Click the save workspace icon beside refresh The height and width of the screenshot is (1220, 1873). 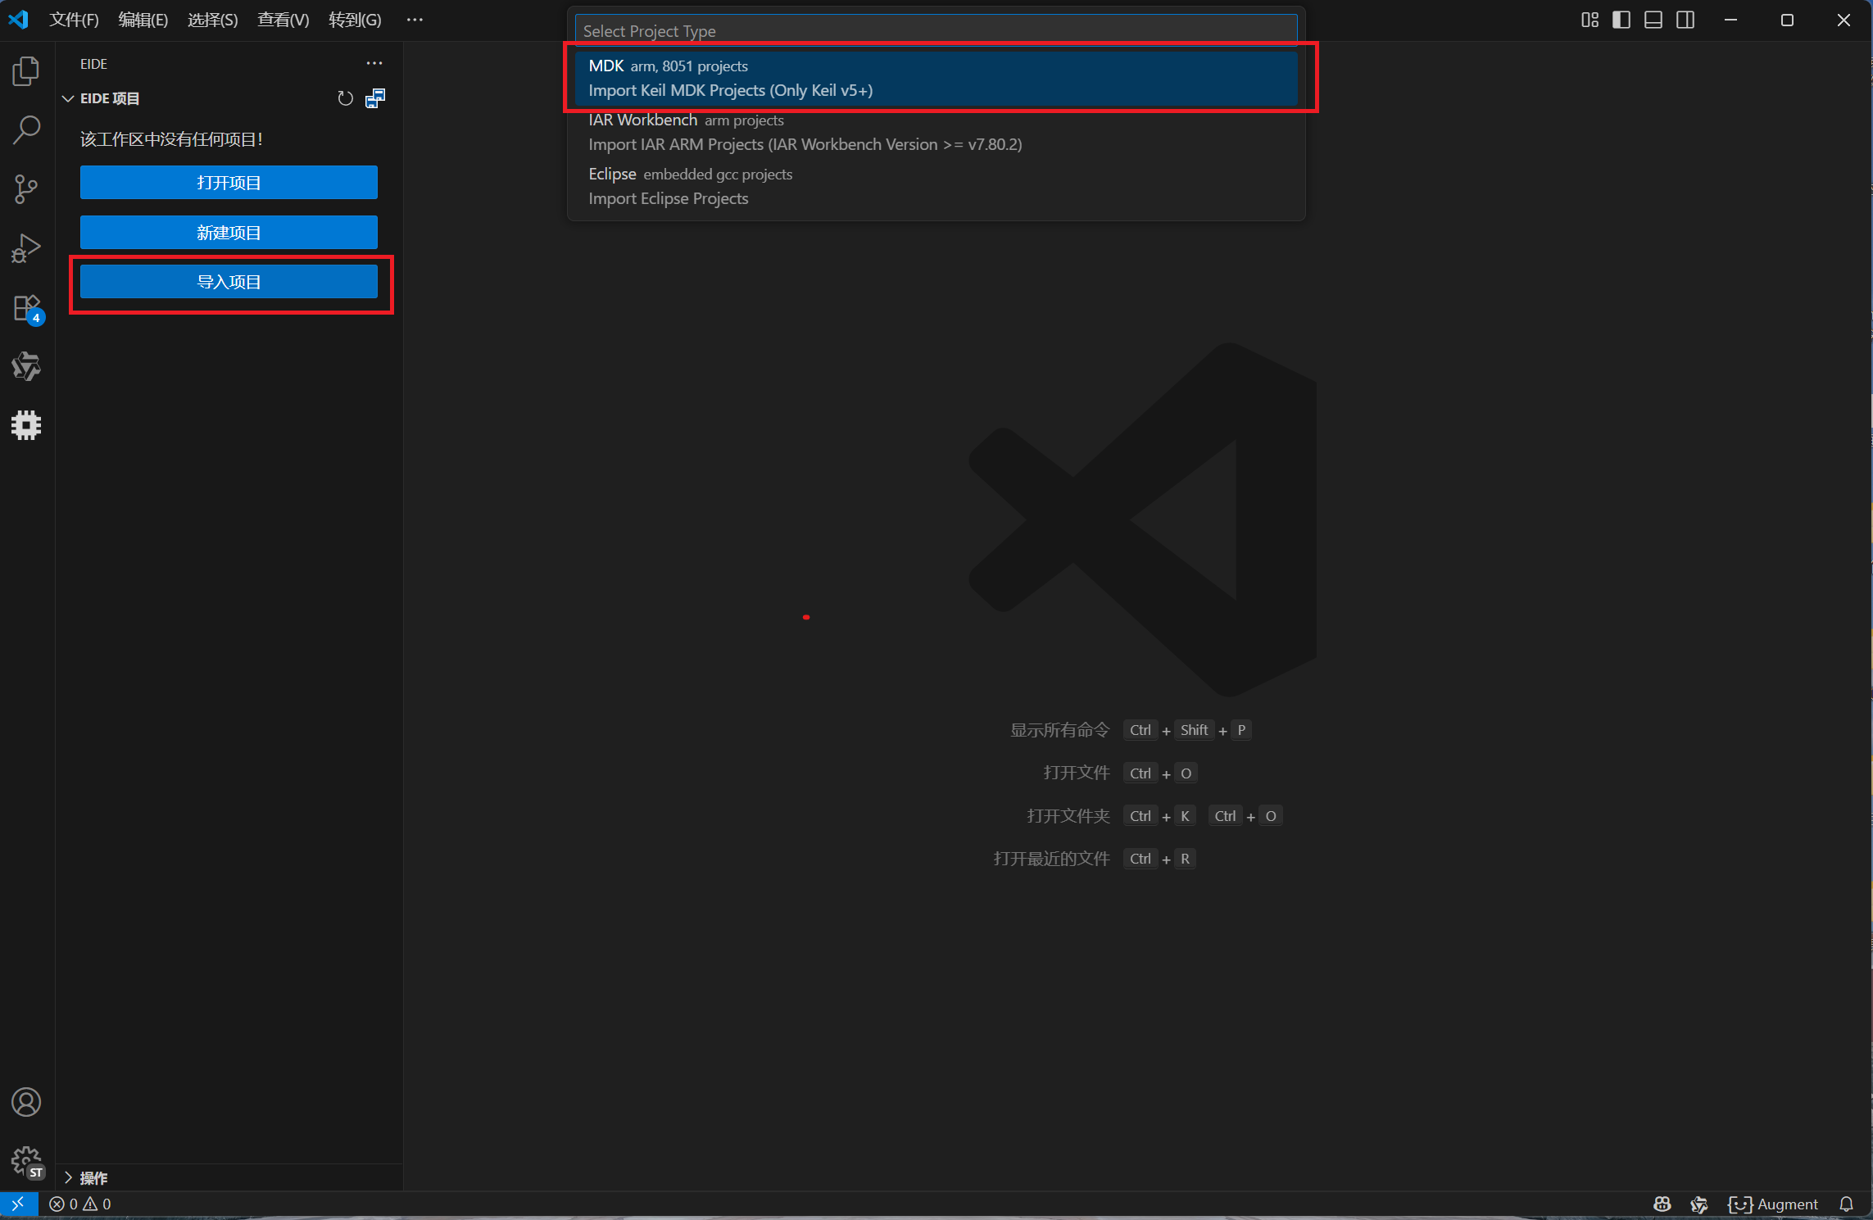pos(375,98)
